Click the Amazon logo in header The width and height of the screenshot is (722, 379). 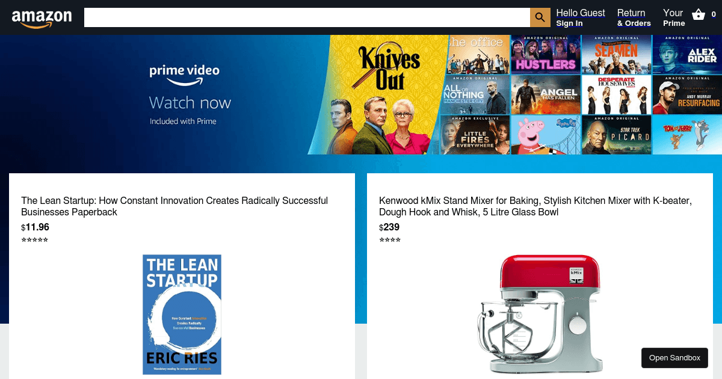(x=42, y=18)
